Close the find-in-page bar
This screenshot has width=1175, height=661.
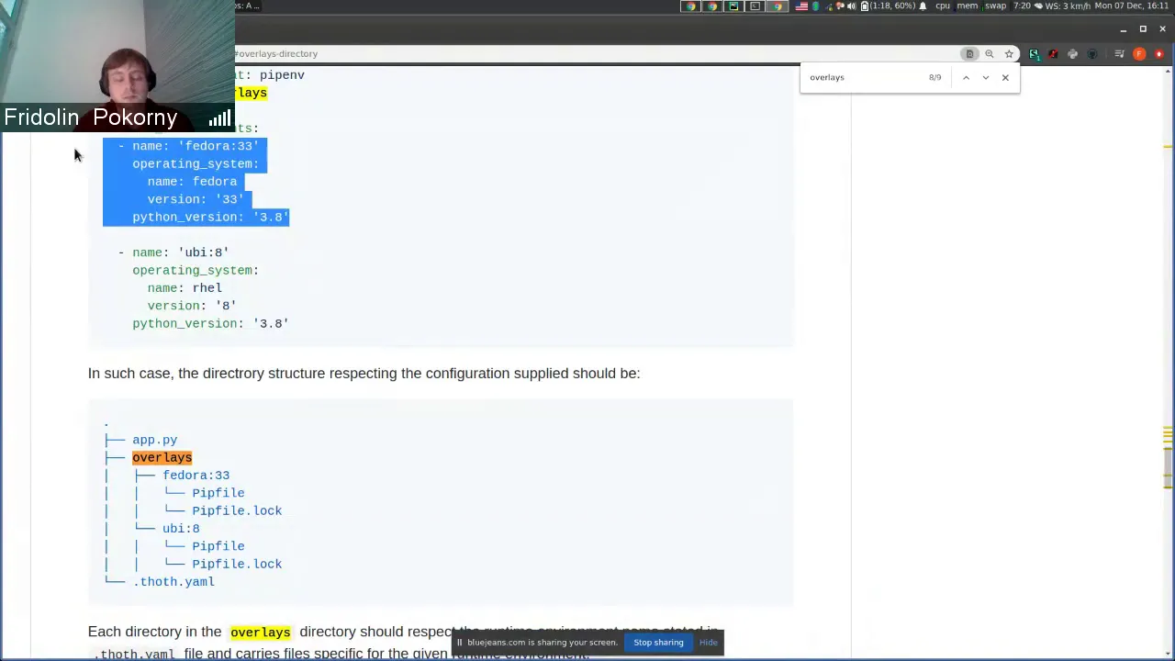[x=1005, y=77]
